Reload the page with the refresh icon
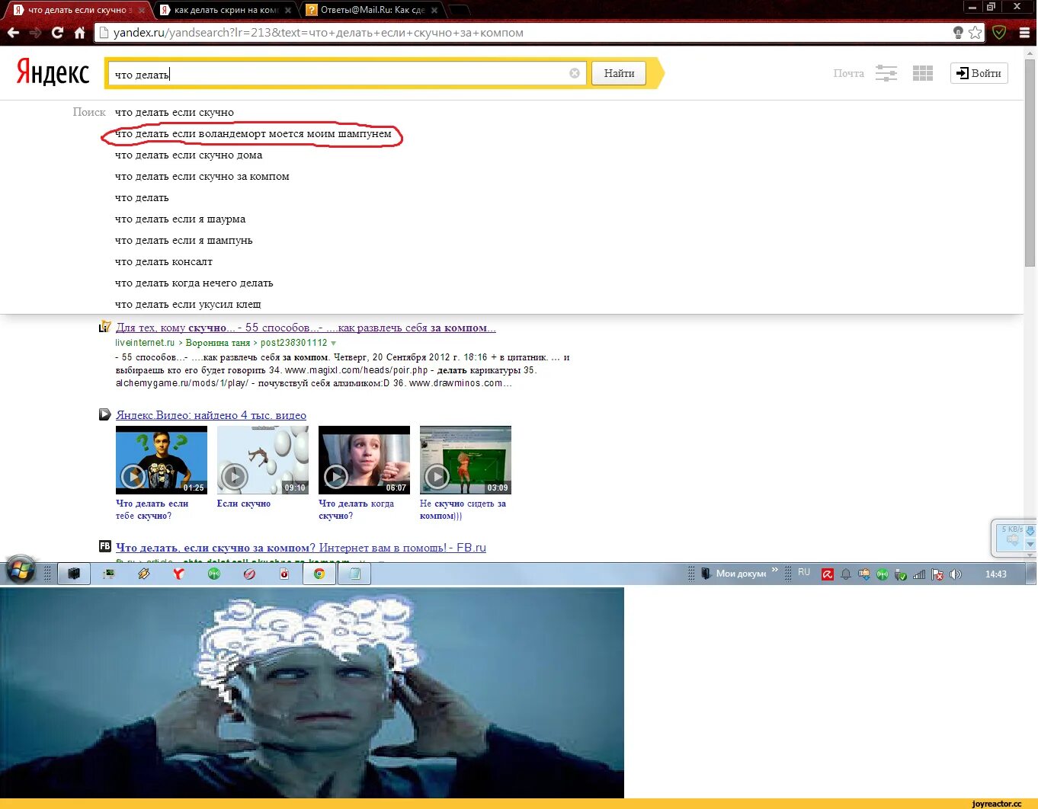 (x=57, y=33)
